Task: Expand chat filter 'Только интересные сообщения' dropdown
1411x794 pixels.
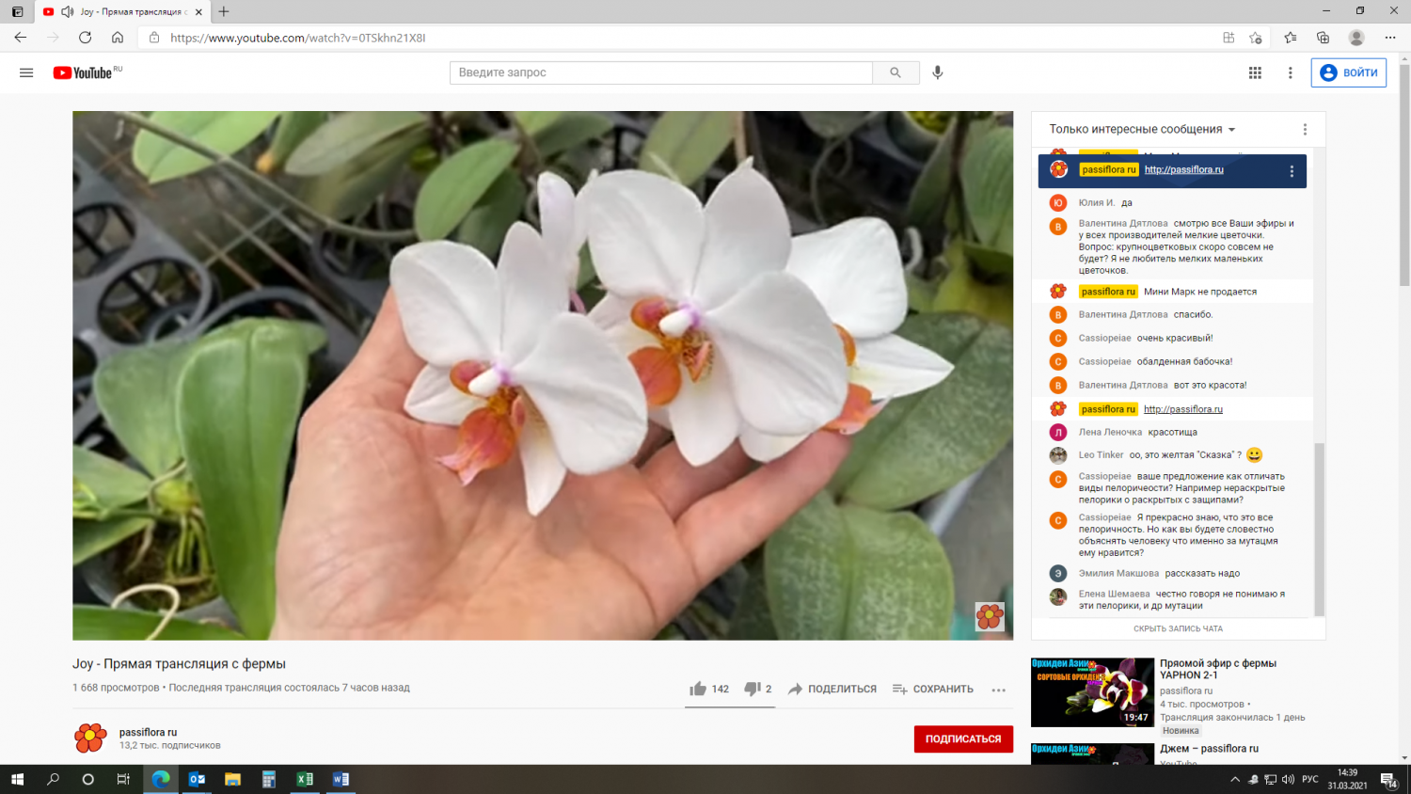Action: tap(1142, 130)
